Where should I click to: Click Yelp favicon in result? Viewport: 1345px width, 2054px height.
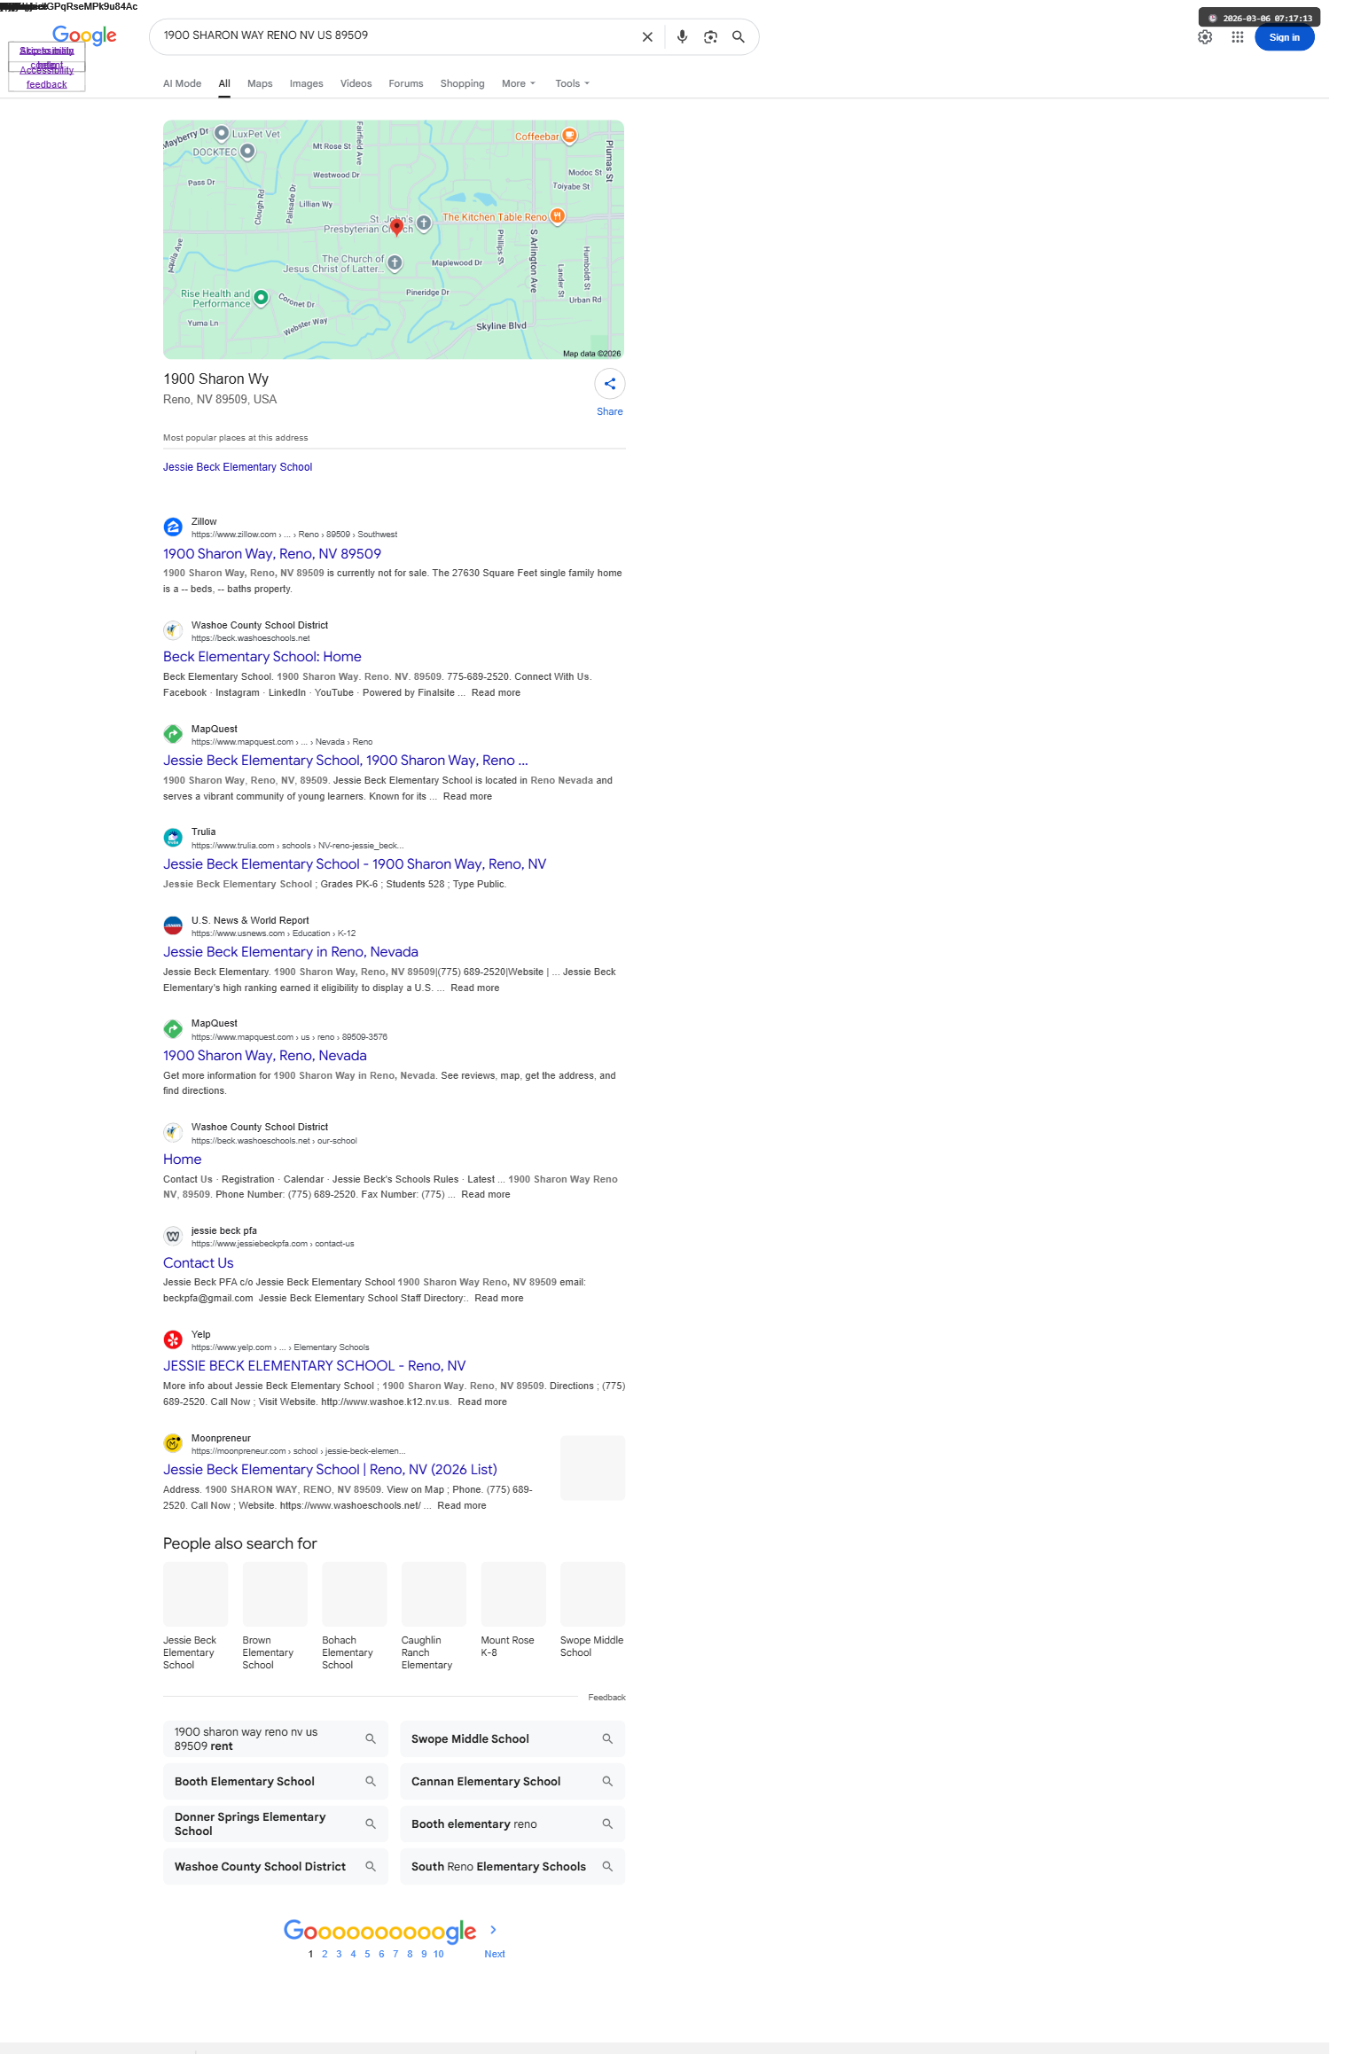(173, 1339)
